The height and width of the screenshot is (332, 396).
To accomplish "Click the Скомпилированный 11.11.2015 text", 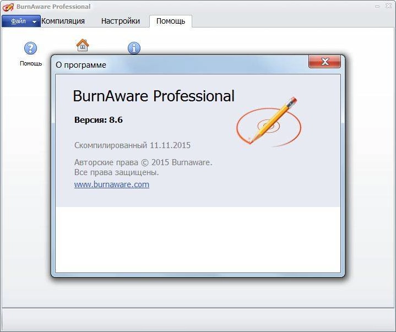I will [132, 145].
